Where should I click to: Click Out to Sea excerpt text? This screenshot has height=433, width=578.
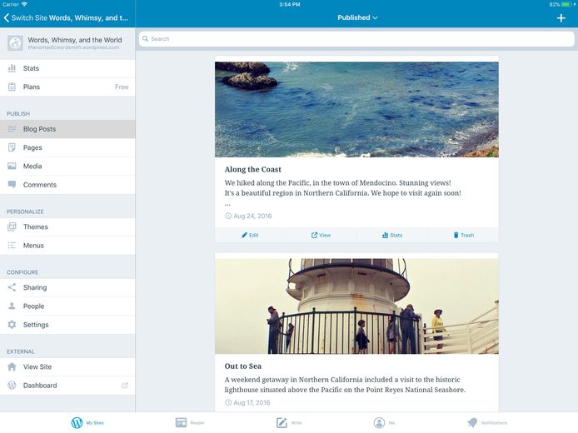[x=345, y=385]
